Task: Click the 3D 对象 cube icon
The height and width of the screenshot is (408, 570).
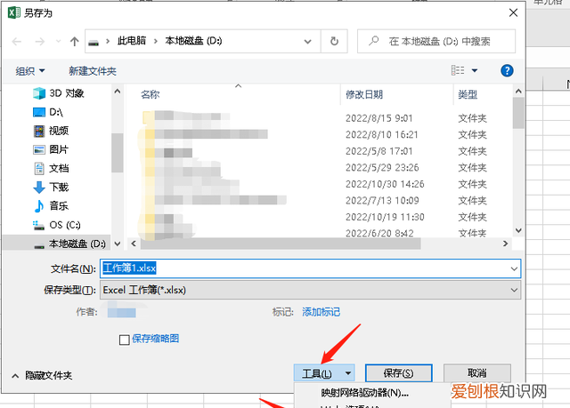Action: coord(39,93)
